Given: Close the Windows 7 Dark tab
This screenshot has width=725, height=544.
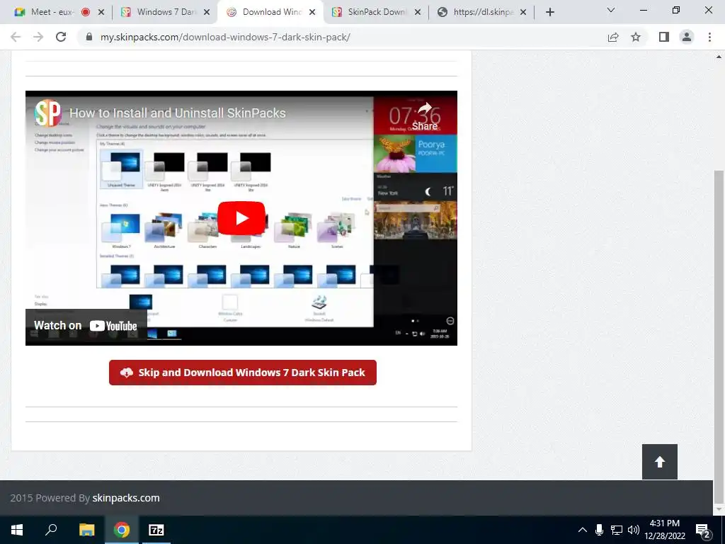Looking at the screenshot, I should pos(207,13).
